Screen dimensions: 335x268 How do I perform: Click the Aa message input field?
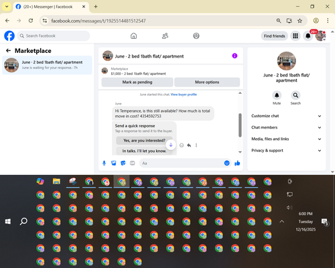[182, 163]
